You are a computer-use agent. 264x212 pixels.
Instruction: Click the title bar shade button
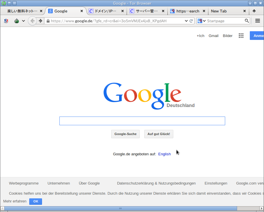click(x=10, y=3)
